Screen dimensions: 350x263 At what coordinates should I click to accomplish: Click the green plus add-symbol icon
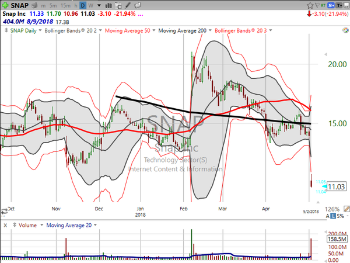tap(5, 5)
